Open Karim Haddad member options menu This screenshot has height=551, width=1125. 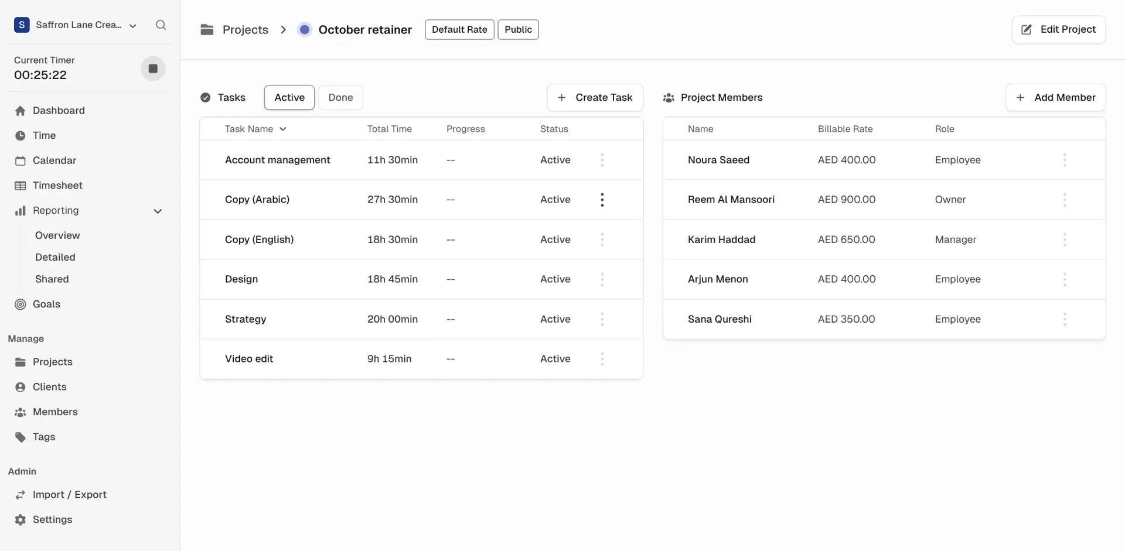click(1065, 239)
